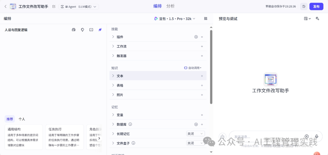Switch to the 分析 tab
The height and width of the screenshot is (155, 328).
170,6
